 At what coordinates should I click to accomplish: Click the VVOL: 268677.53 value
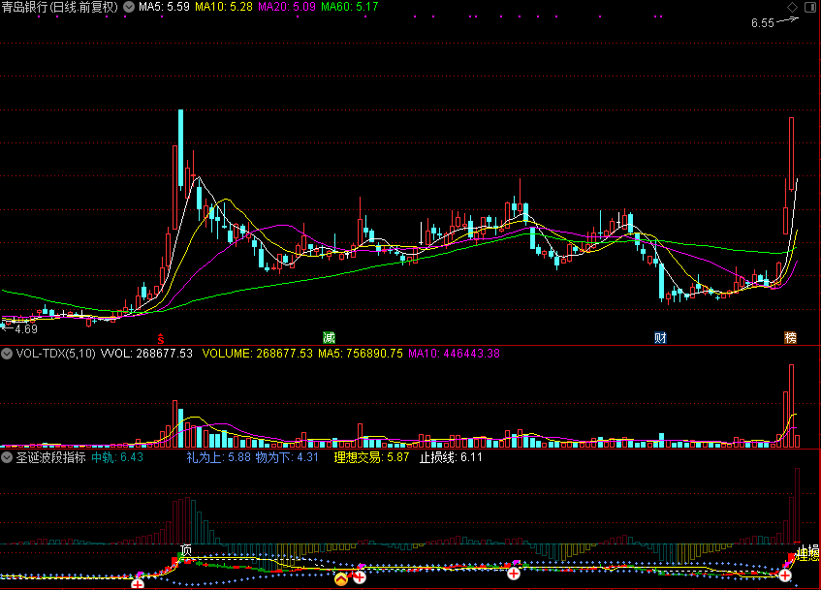pyautogui.click(x=146, y=354)
